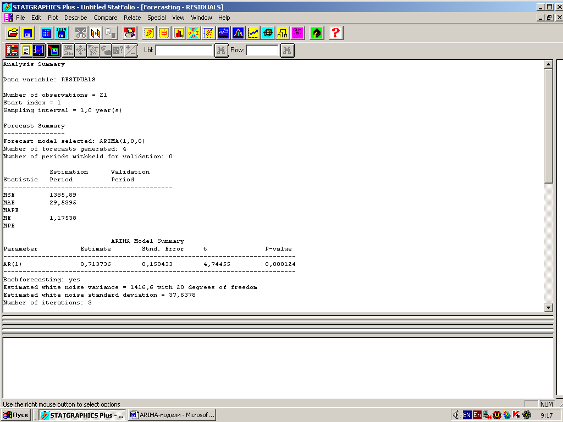Open the Box-and-Whisker plot icon

pyautogui.click(x=164, y=33)
